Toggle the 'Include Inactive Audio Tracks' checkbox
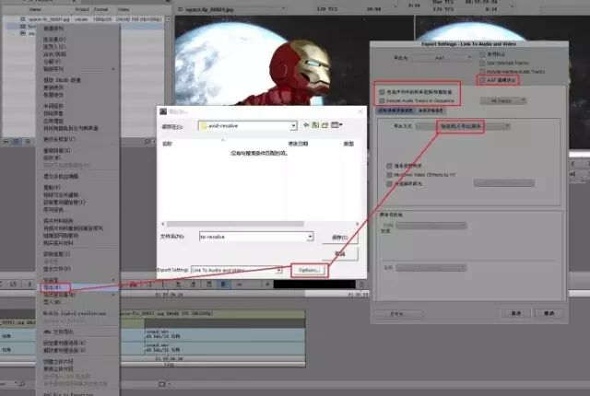This screenshot has height=396, width=590. point(482,72)
